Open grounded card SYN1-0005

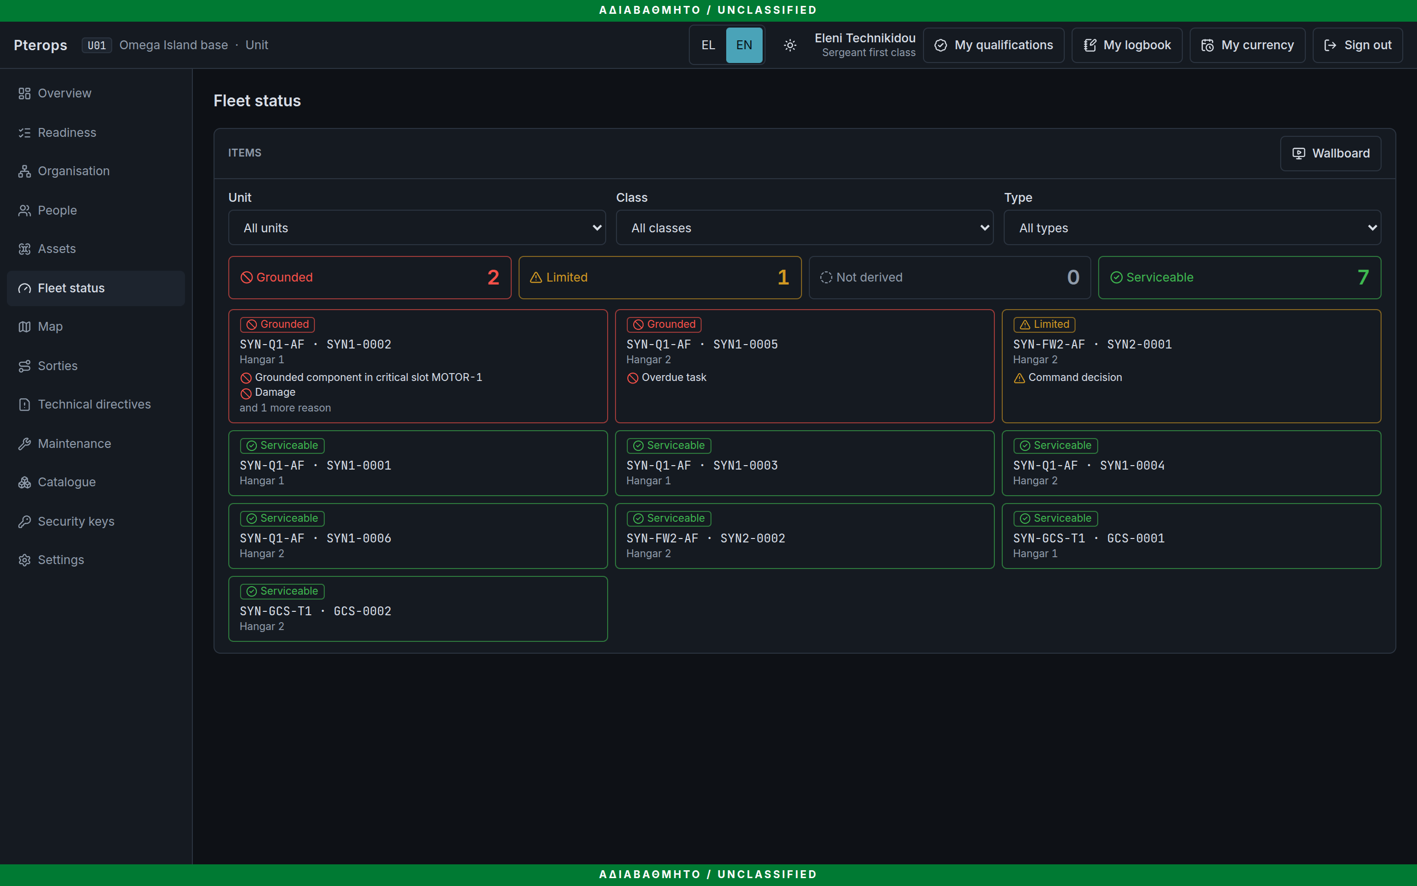pyautogui.click(x=804, y=366)
